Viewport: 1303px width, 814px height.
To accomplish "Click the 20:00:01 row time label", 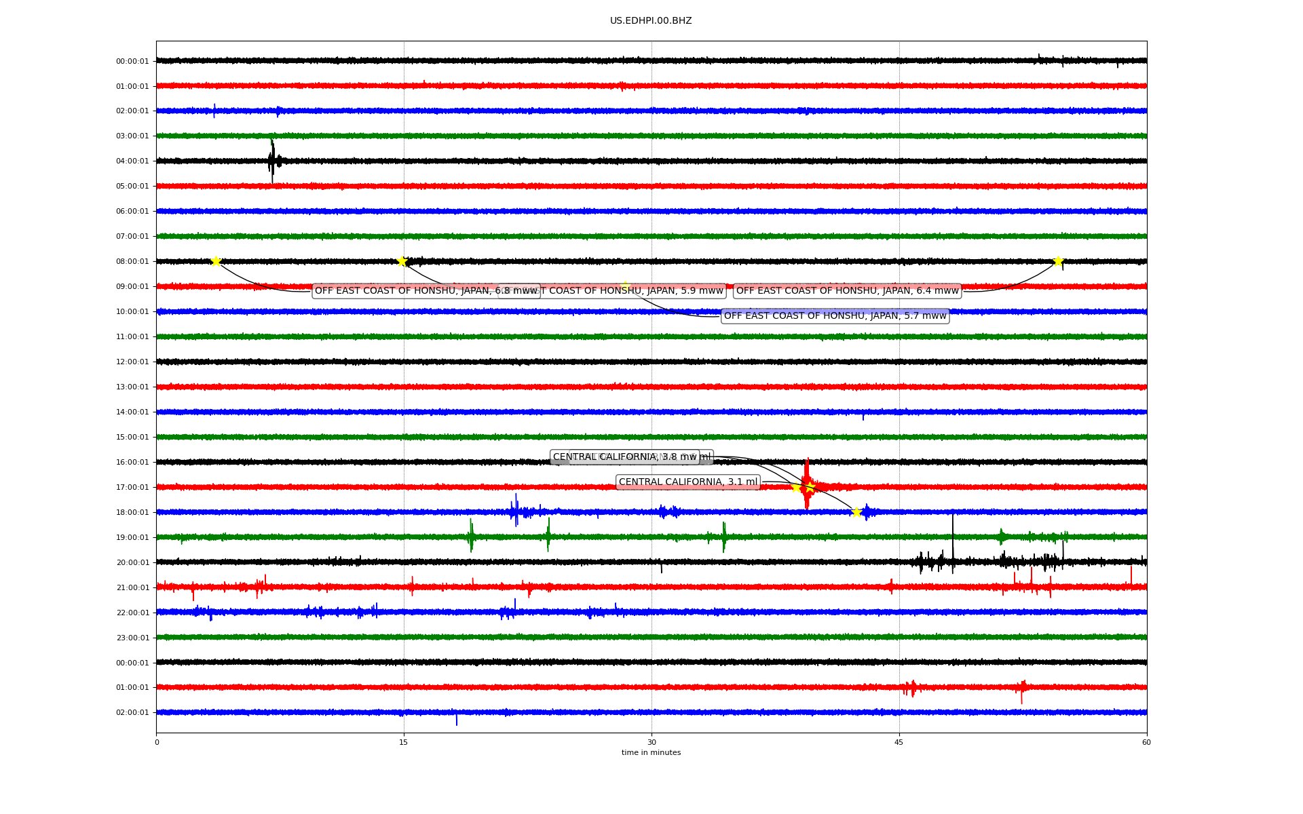I will [132, 562].
